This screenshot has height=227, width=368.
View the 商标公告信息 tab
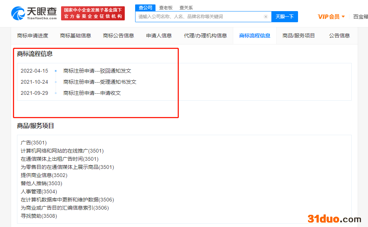tap(118, 36)
